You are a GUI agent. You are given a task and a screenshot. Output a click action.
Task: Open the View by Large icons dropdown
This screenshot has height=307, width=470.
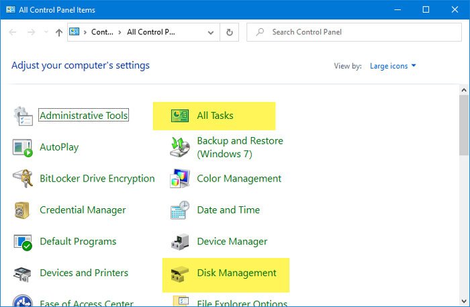point(393,66)
